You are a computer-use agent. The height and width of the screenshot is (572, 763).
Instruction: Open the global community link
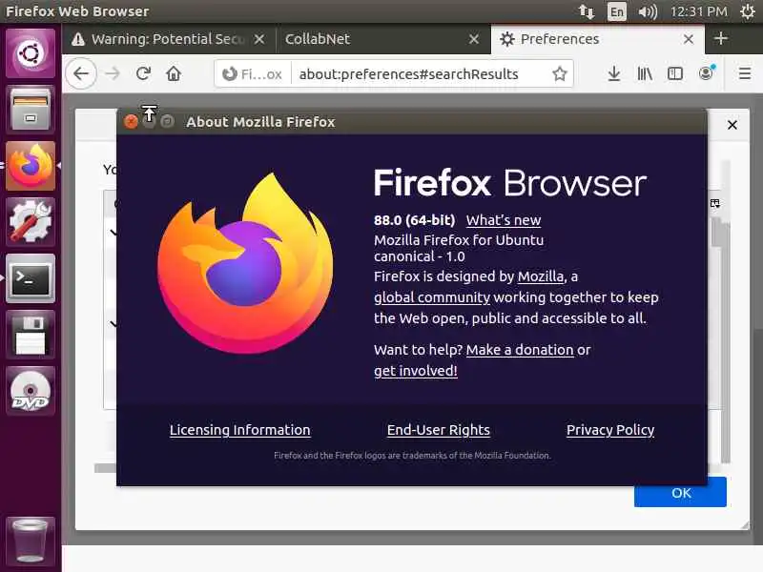(x=432, y=297)
